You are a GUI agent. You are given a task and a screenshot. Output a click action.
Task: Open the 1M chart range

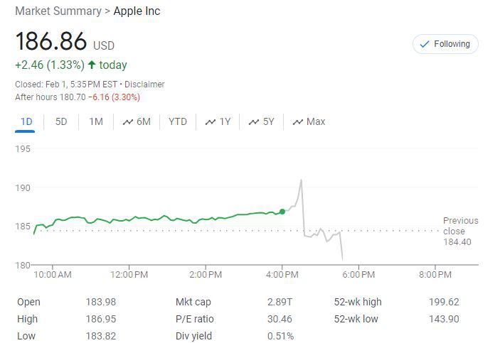pyautogui.click(x=96, y=121)
